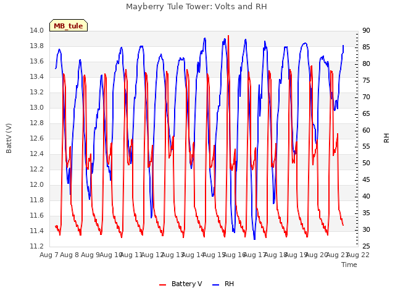This screenshot has height=296, width=395.
Task: Click the 75 right axis tick label
Action: click(366, 80)
